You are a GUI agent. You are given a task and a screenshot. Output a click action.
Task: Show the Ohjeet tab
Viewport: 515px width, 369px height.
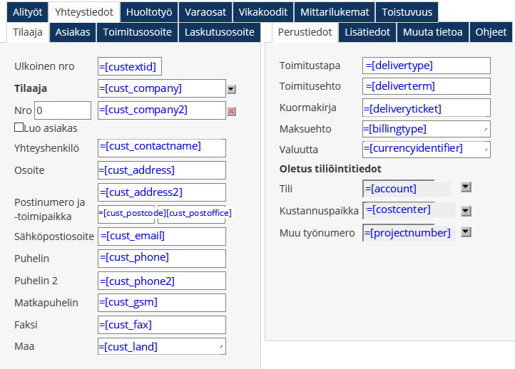(x=491, y=32)
